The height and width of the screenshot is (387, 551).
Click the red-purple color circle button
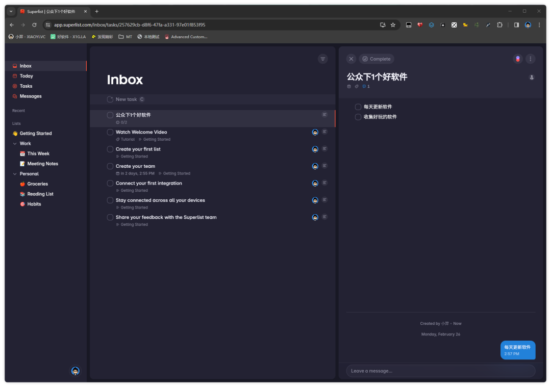click(517, 59)
